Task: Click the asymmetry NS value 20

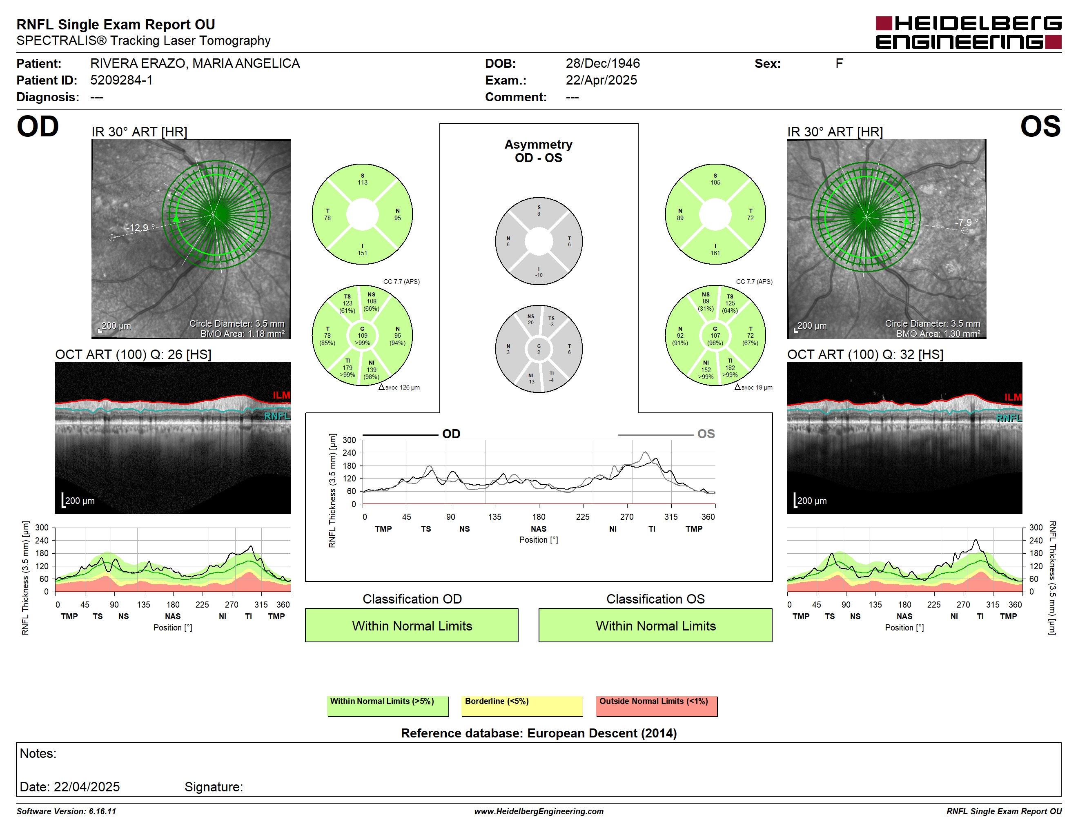Action: click(x=530, y=323)
